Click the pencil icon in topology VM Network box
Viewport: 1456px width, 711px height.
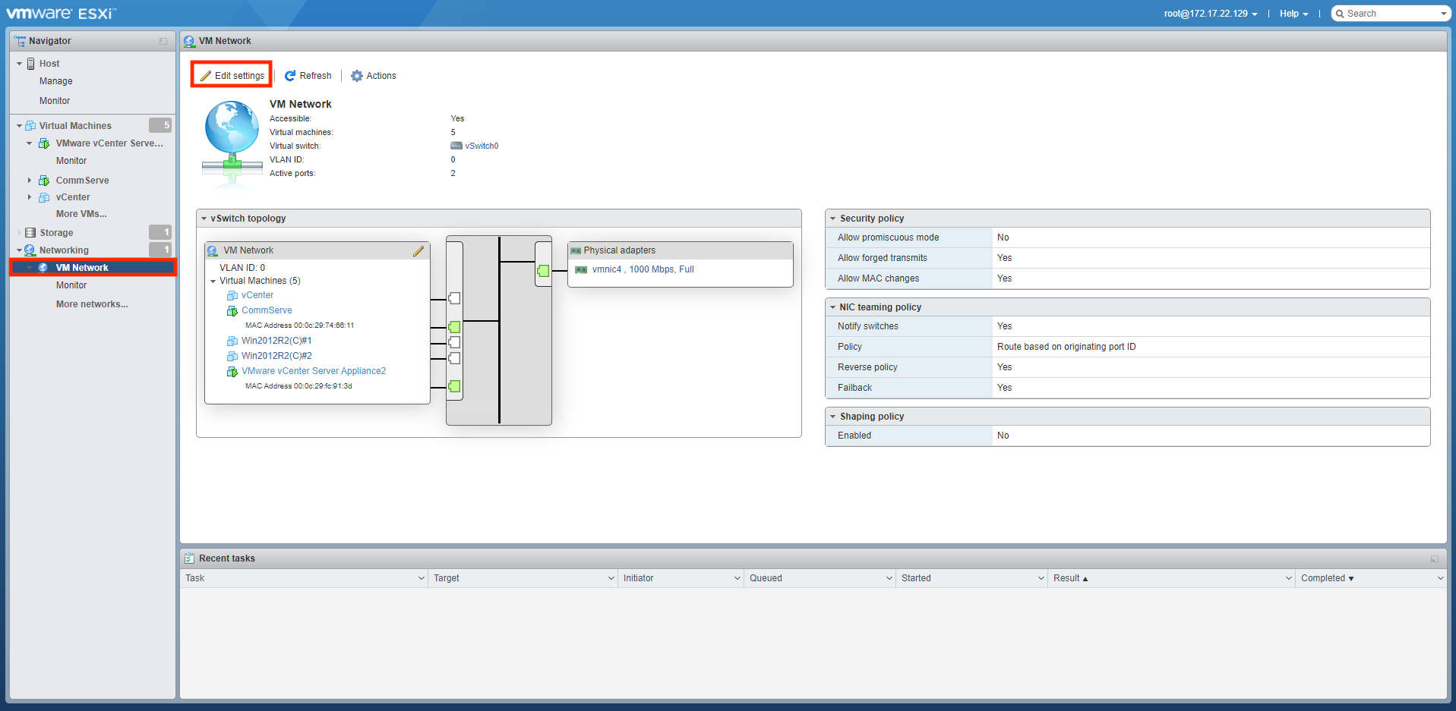click(418, 251)
